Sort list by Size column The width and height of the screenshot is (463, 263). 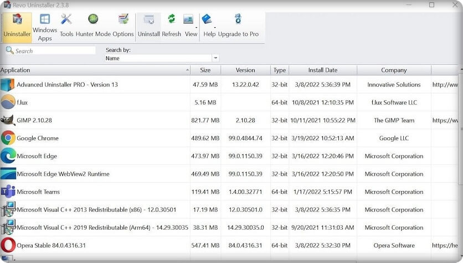205,70
